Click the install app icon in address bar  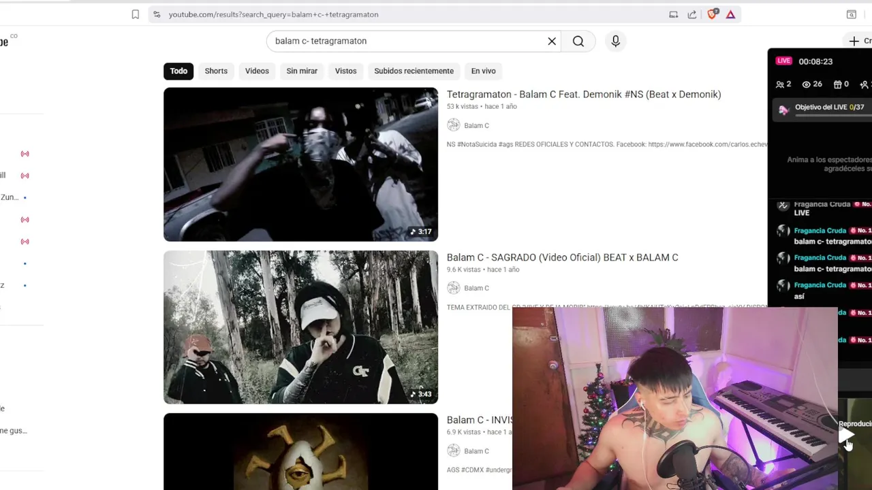pyautogui.click(x=673, y=14)
